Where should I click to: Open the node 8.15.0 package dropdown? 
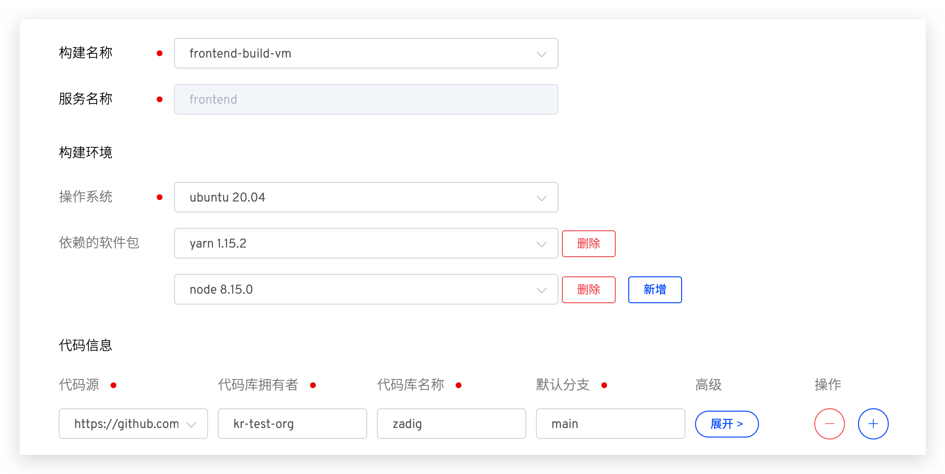[x=365, y=289]
